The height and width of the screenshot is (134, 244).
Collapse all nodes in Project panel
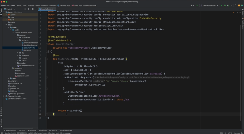point(28,9)
